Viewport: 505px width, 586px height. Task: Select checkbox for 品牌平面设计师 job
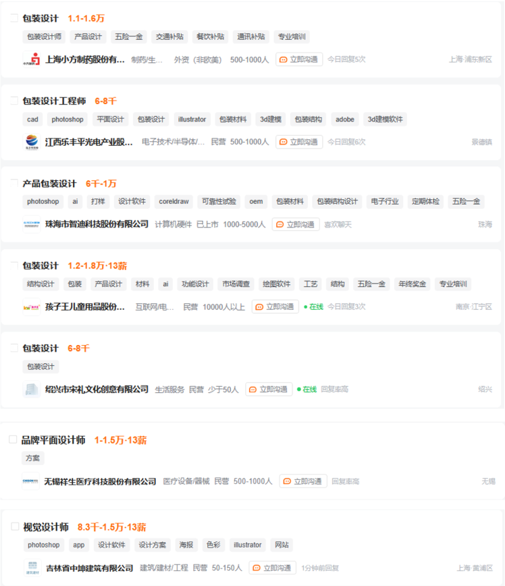13,439
